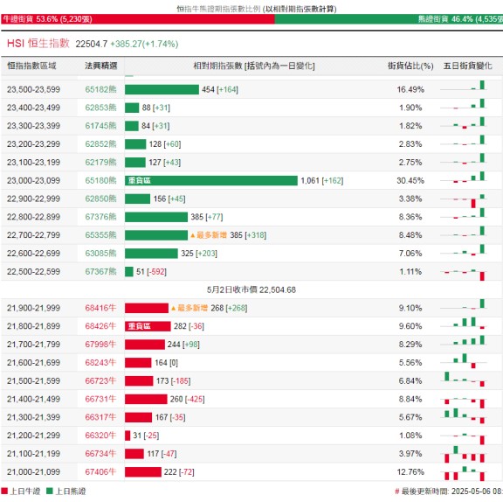Click the green 熊證街貨 46.4% ratio bar
The image size is (503, 502).
tap(389, 19)
